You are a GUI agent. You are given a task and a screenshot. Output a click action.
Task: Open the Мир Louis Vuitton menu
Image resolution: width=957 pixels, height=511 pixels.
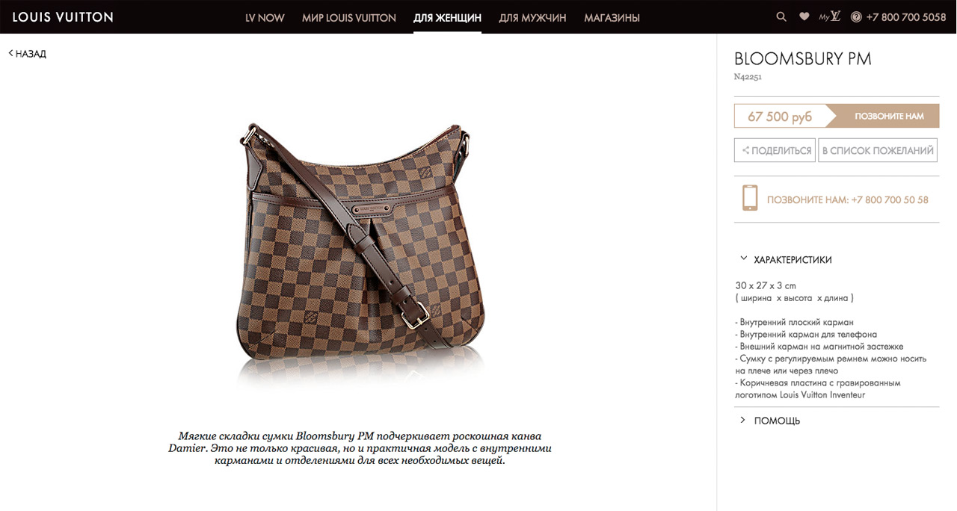click(x=349, y=17)
